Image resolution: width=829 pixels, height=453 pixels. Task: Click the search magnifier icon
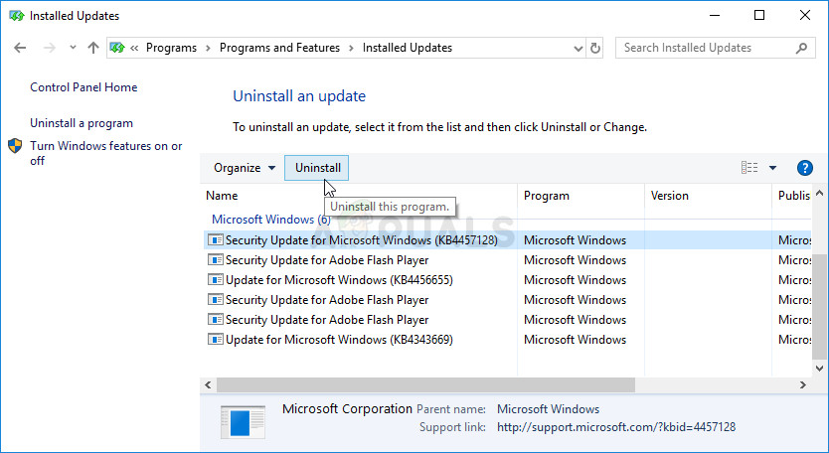coord(801,48)
